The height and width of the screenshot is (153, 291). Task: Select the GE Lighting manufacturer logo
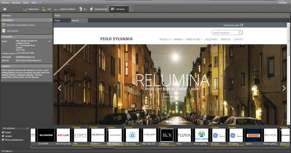pos(236,135)
